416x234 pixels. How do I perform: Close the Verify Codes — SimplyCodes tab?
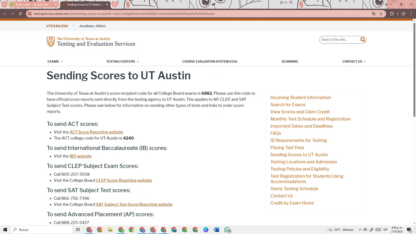[x=55, y=4]
